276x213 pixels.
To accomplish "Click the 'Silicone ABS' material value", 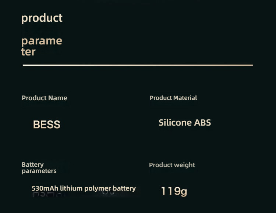I will tap(185, 123).
